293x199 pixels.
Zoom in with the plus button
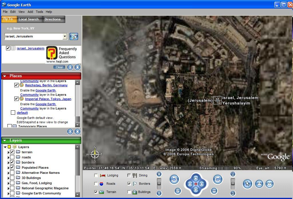tap(159, 174)
